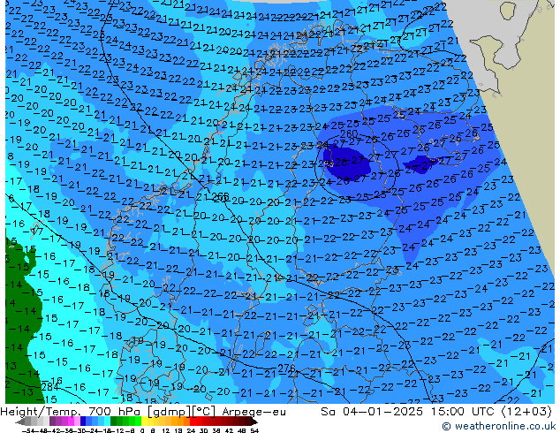Click the 268 height contour label
The image size is (560, 433).
[x=220, y=197]
